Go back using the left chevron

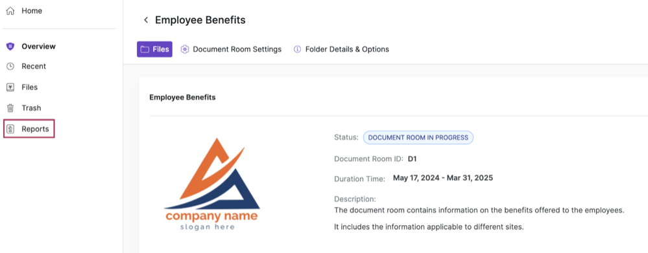coord(145,20)
